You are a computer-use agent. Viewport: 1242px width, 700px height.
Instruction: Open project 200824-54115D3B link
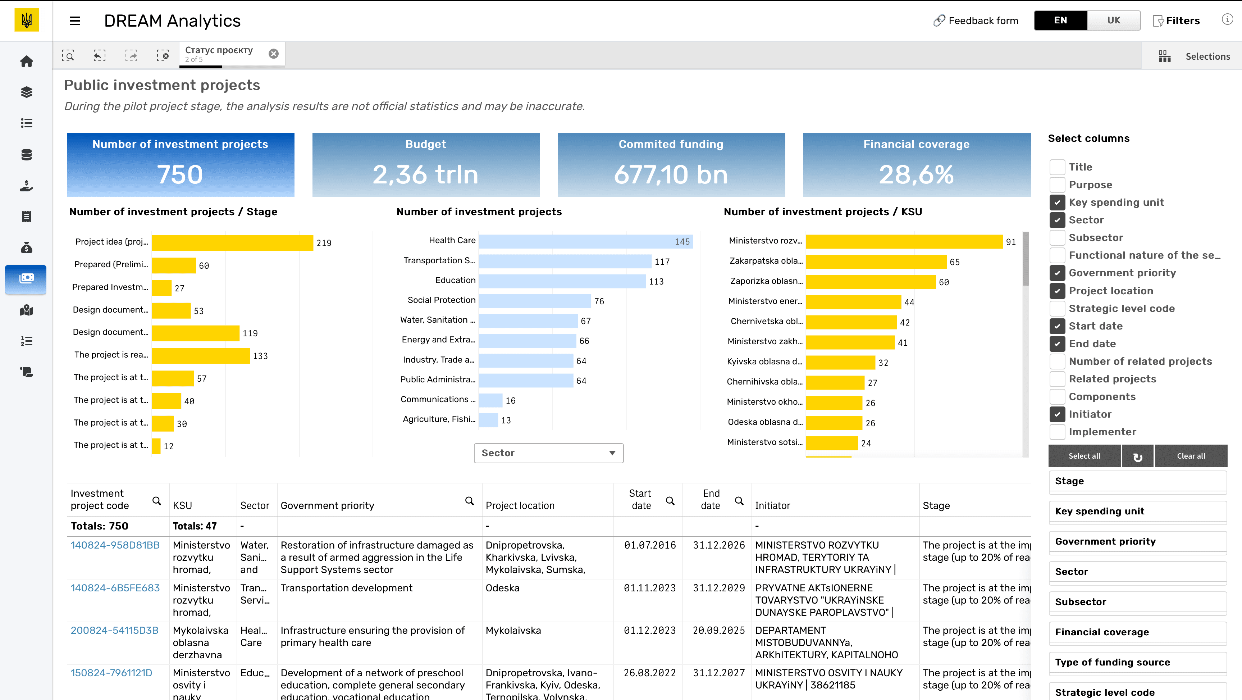pos(114,631)
